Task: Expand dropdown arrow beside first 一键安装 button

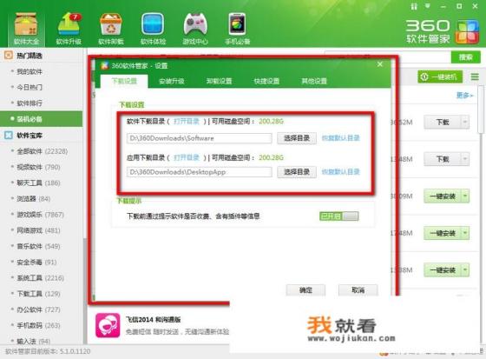Action: (x=465, y=196)
